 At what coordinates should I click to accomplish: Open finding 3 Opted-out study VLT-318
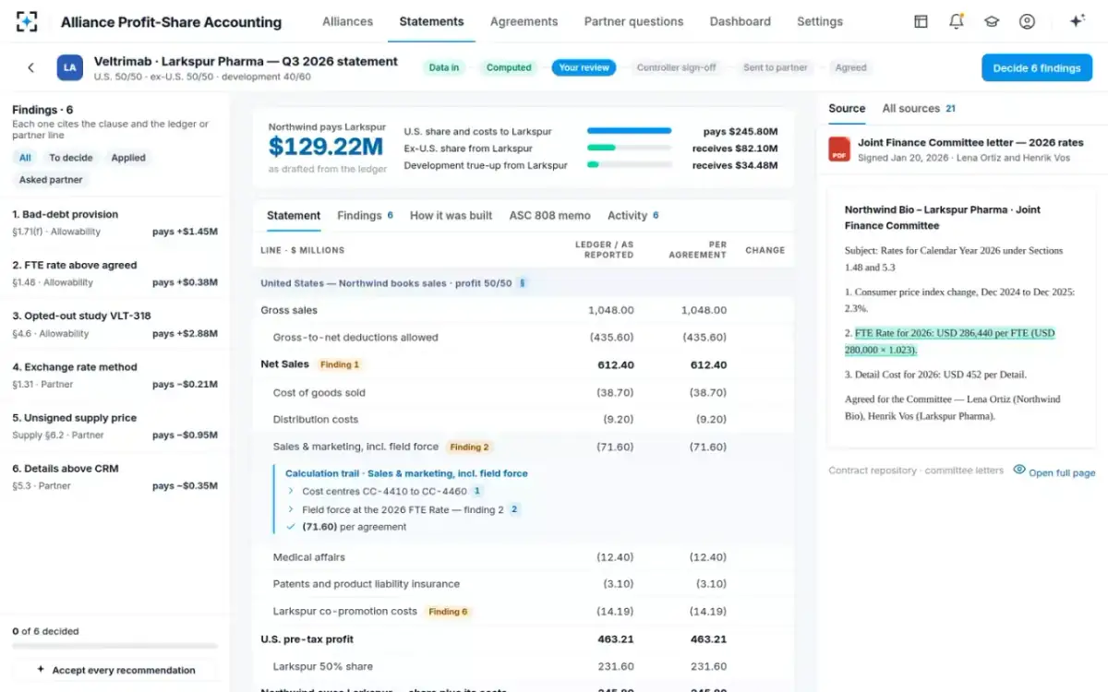point(114,324)
